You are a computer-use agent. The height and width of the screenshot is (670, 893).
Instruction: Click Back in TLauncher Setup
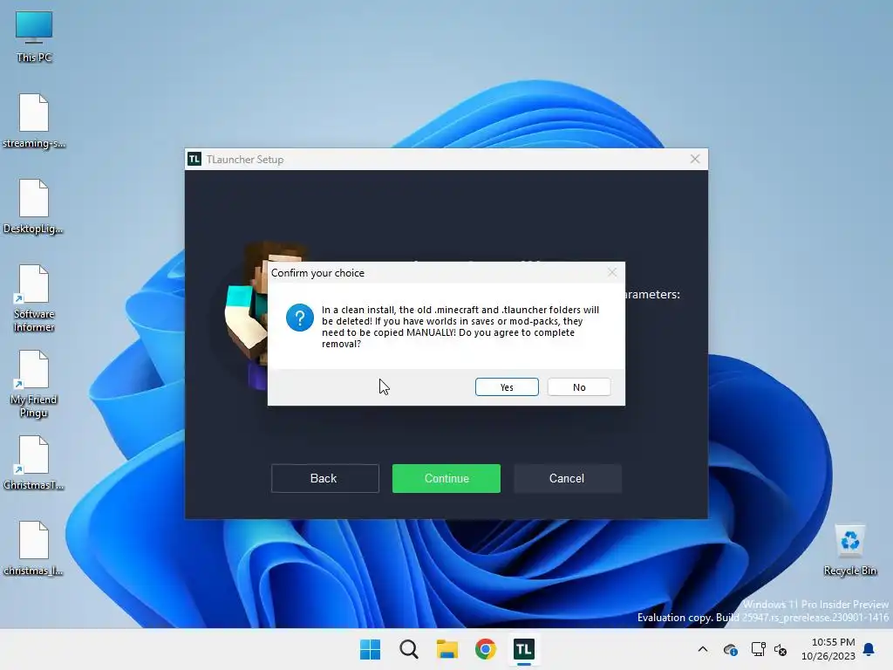pos(324,479)
